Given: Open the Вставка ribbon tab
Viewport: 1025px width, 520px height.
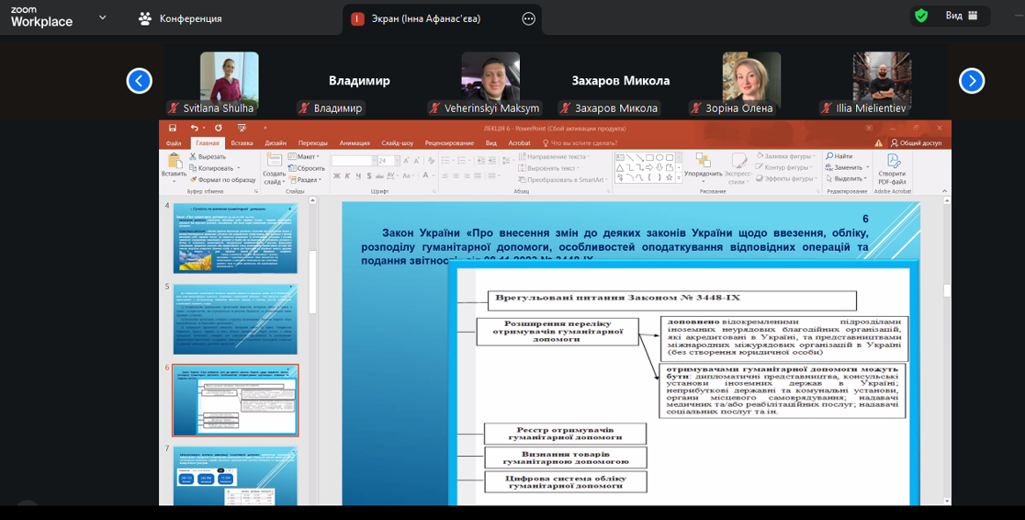Looking at the screenshot, I should pyautogui.click(x=242, y=143).
